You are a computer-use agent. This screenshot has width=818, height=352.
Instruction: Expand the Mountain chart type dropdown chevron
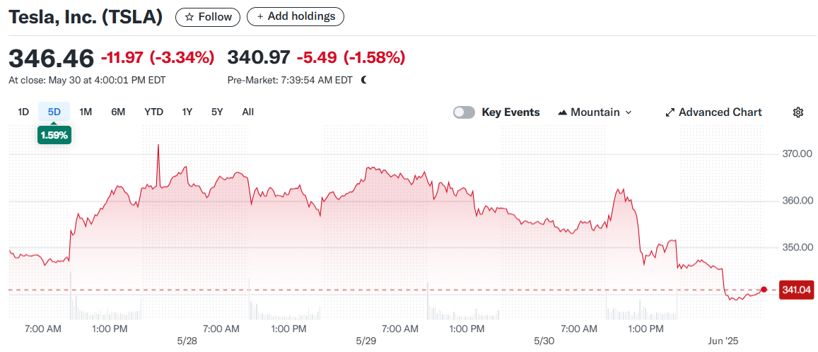(x=629, y=112)
